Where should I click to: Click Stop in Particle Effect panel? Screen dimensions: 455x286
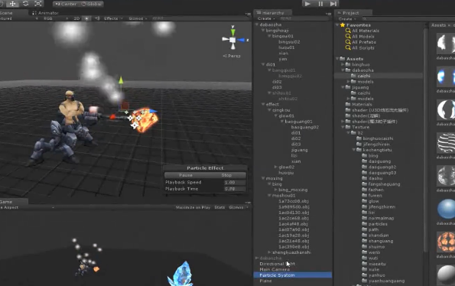226,175
